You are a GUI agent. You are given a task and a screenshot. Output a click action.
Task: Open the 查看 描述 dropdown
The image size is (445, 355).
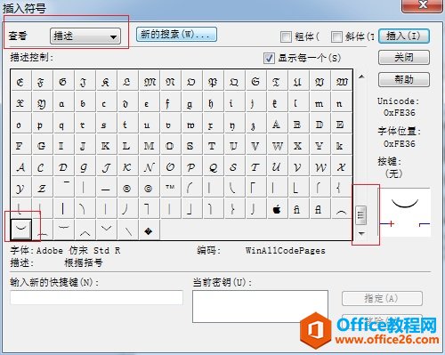click(85, 36)
